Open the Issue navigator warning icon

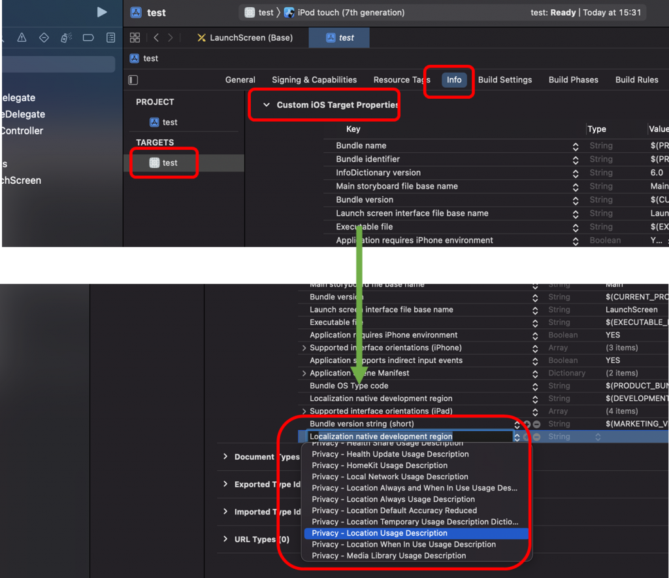coord(22,38)
